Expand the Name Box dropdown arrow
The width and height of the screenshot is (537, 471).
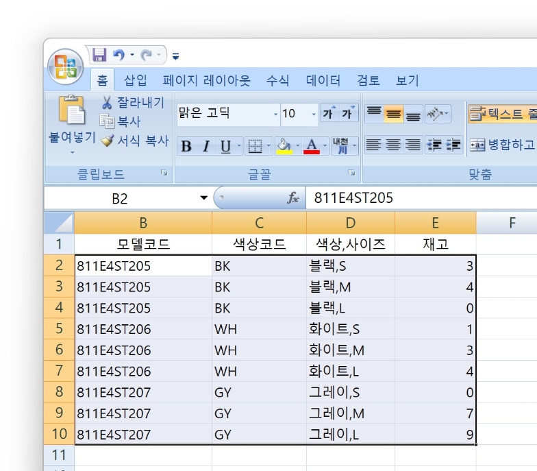pos(203,198)
